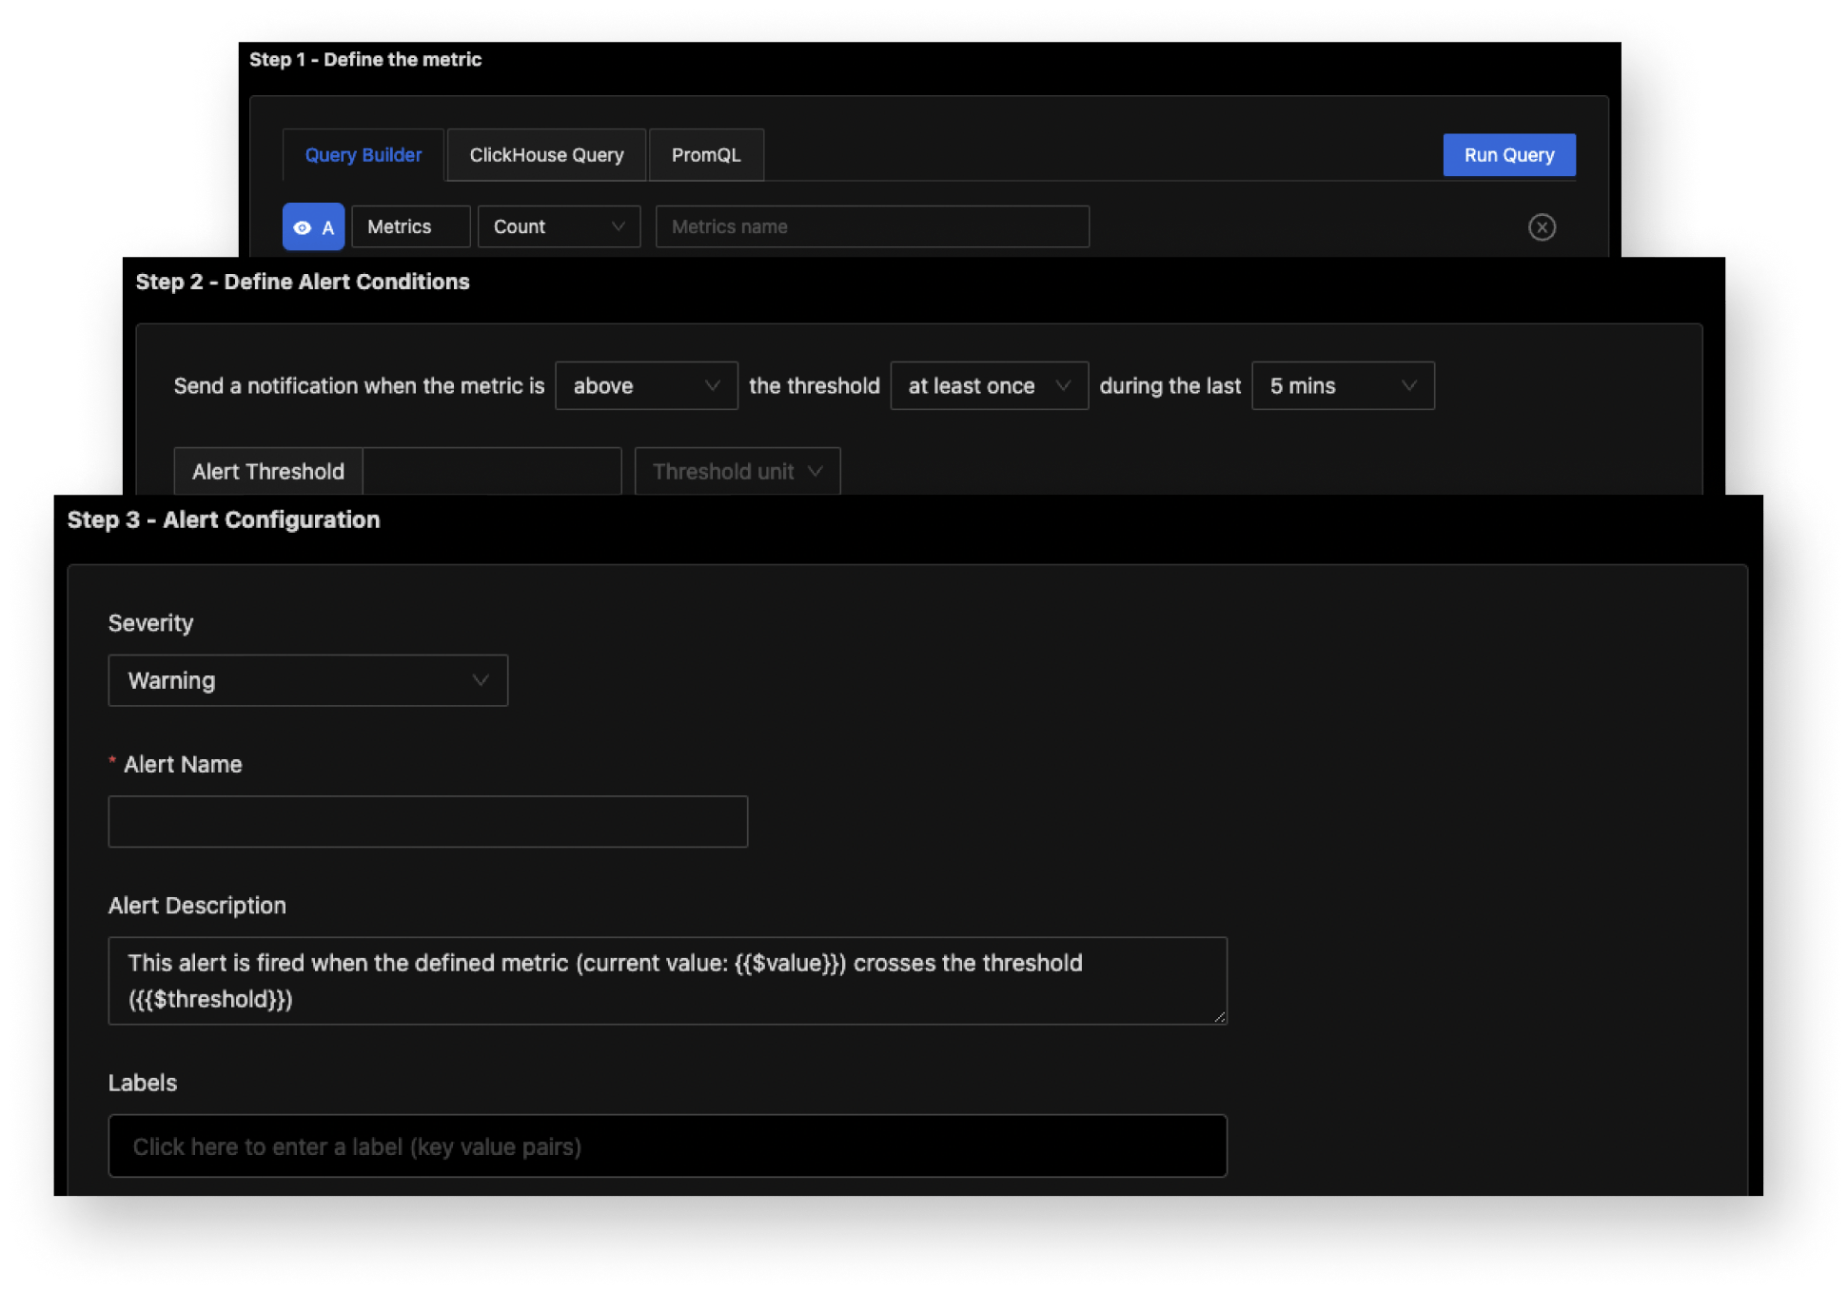Open the '5 mins' time window dropdown
The height and width of the screenshot is (1292, 1848).
[1342, 386]
